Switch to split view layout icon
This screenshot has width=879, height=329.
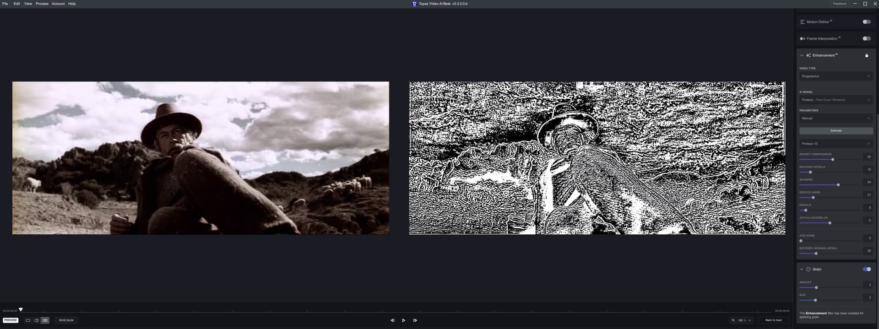[37, 320]
